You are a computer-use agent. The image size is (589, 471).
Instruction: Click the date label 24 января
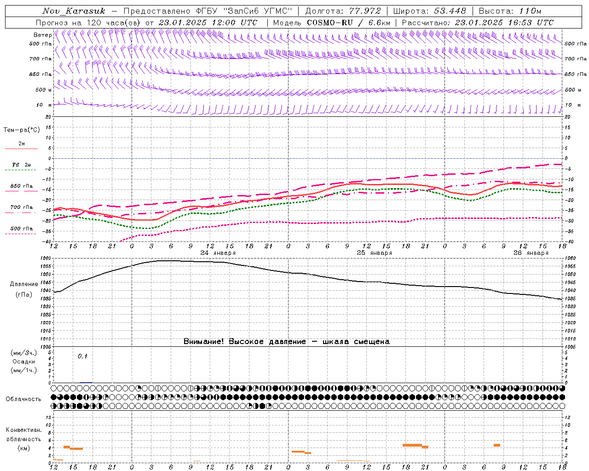pyautogui.click(x=218, y=253)
